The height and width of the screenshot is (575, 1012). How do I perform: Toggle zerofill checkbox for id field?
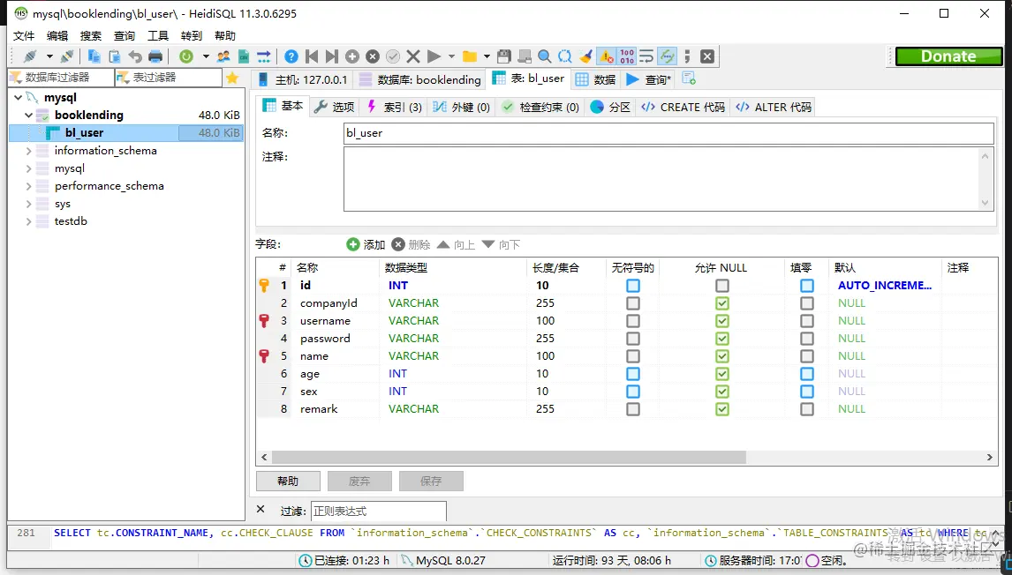(807, 286)
